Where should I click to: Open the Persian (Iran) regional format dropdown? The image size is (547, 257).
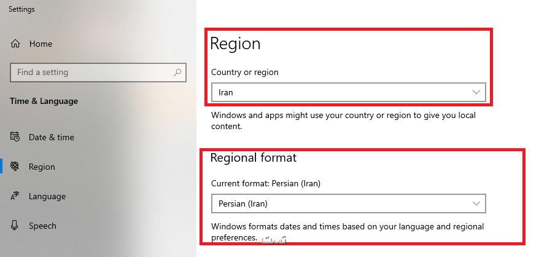point(349,204)
